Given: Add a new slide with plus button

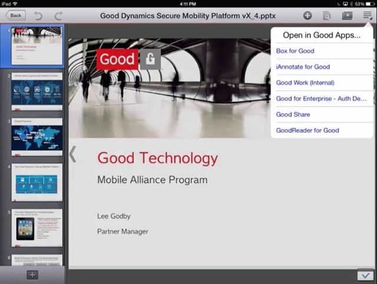Looking at the screenshot, I should pos(32,275).
